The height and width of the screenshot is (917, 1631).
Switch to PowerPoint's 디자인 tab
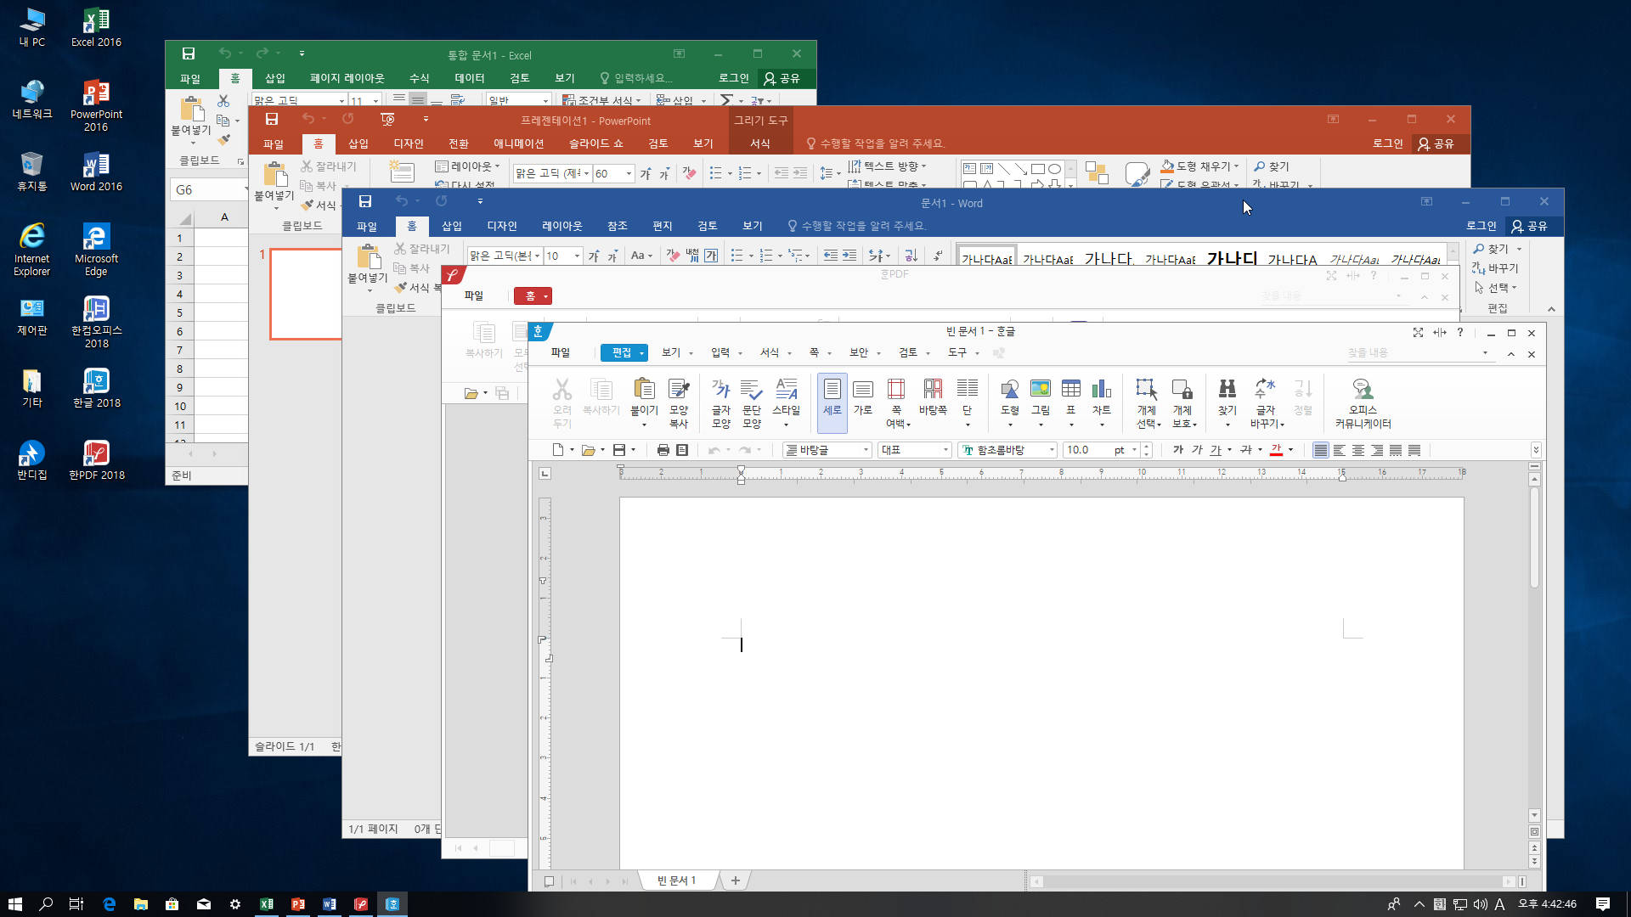tap(409, 143)
